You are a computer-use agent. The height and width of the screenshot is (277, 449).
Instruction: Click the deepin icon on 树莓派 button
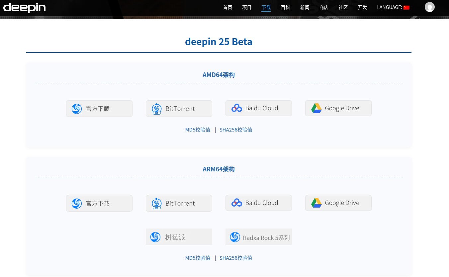point(155,237)
